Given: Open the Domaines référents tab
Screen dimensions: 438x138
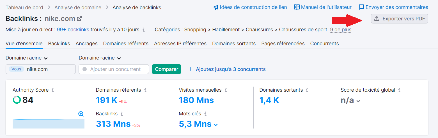Looking at the screenshot, I should [126, 44].
